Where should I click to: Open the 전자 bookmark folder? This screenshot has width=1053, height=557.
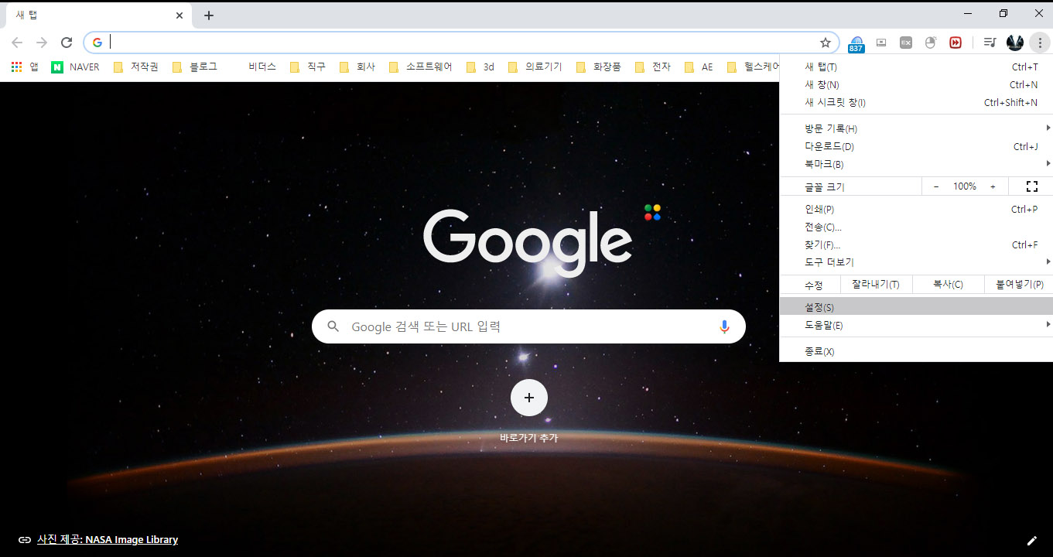(x=653, y=67)
